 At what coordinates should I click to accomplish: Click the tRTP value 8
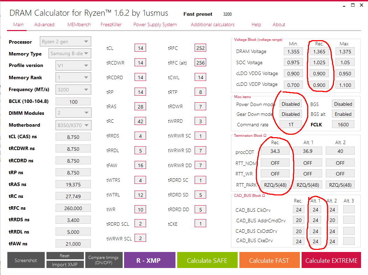[201, 92]
